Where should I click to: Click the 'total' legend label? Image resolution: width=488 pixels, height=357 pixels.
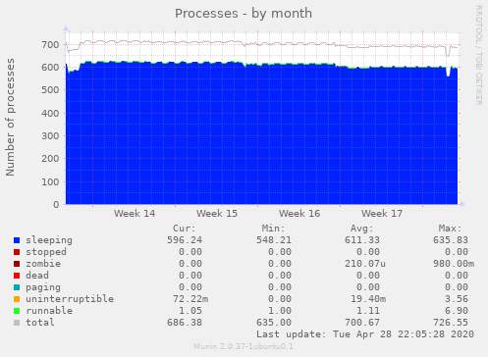pyautogui.click(x=40, y=323)
